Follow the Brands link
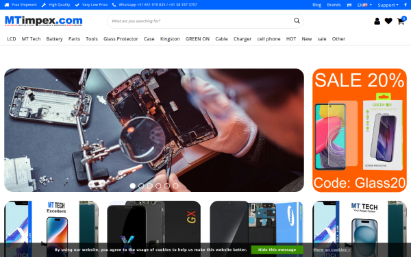This screenshot has width=411, height=257. pyautogui.click(x=334, y=5)
